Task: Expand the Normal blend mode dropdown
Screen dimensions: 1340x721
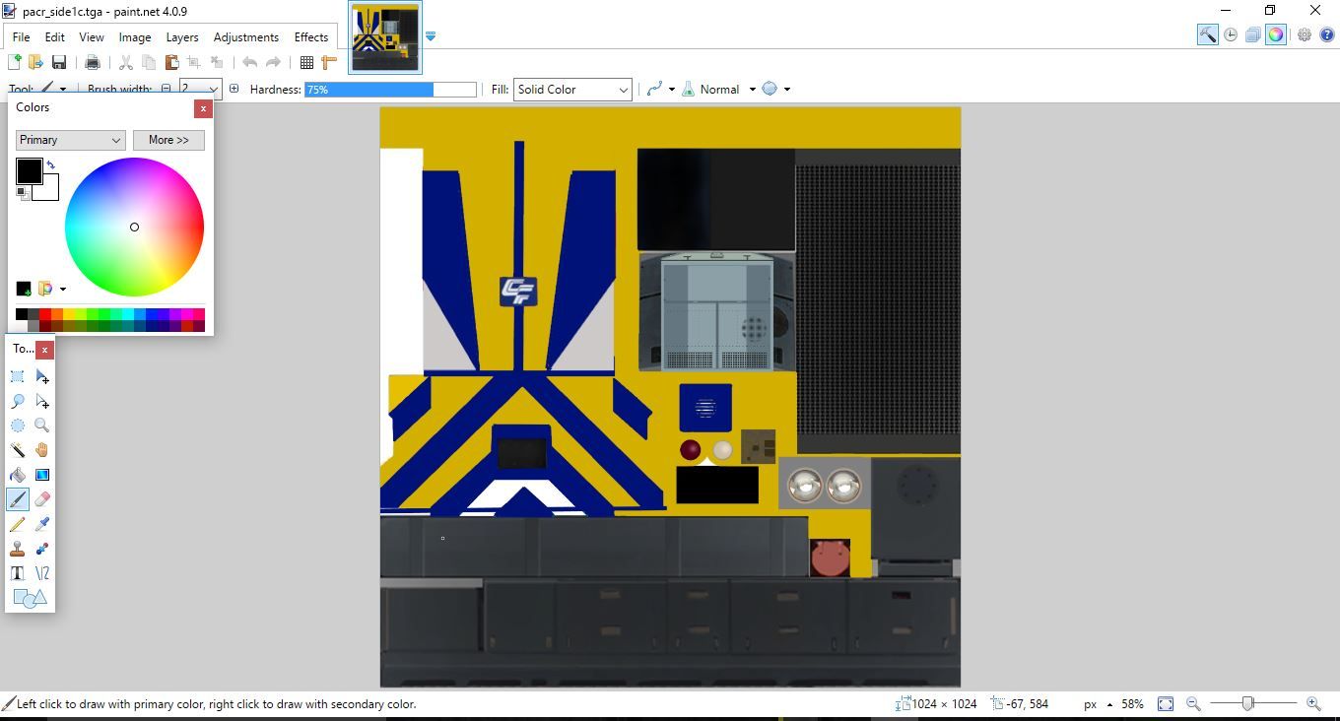Action: (753, 89)
